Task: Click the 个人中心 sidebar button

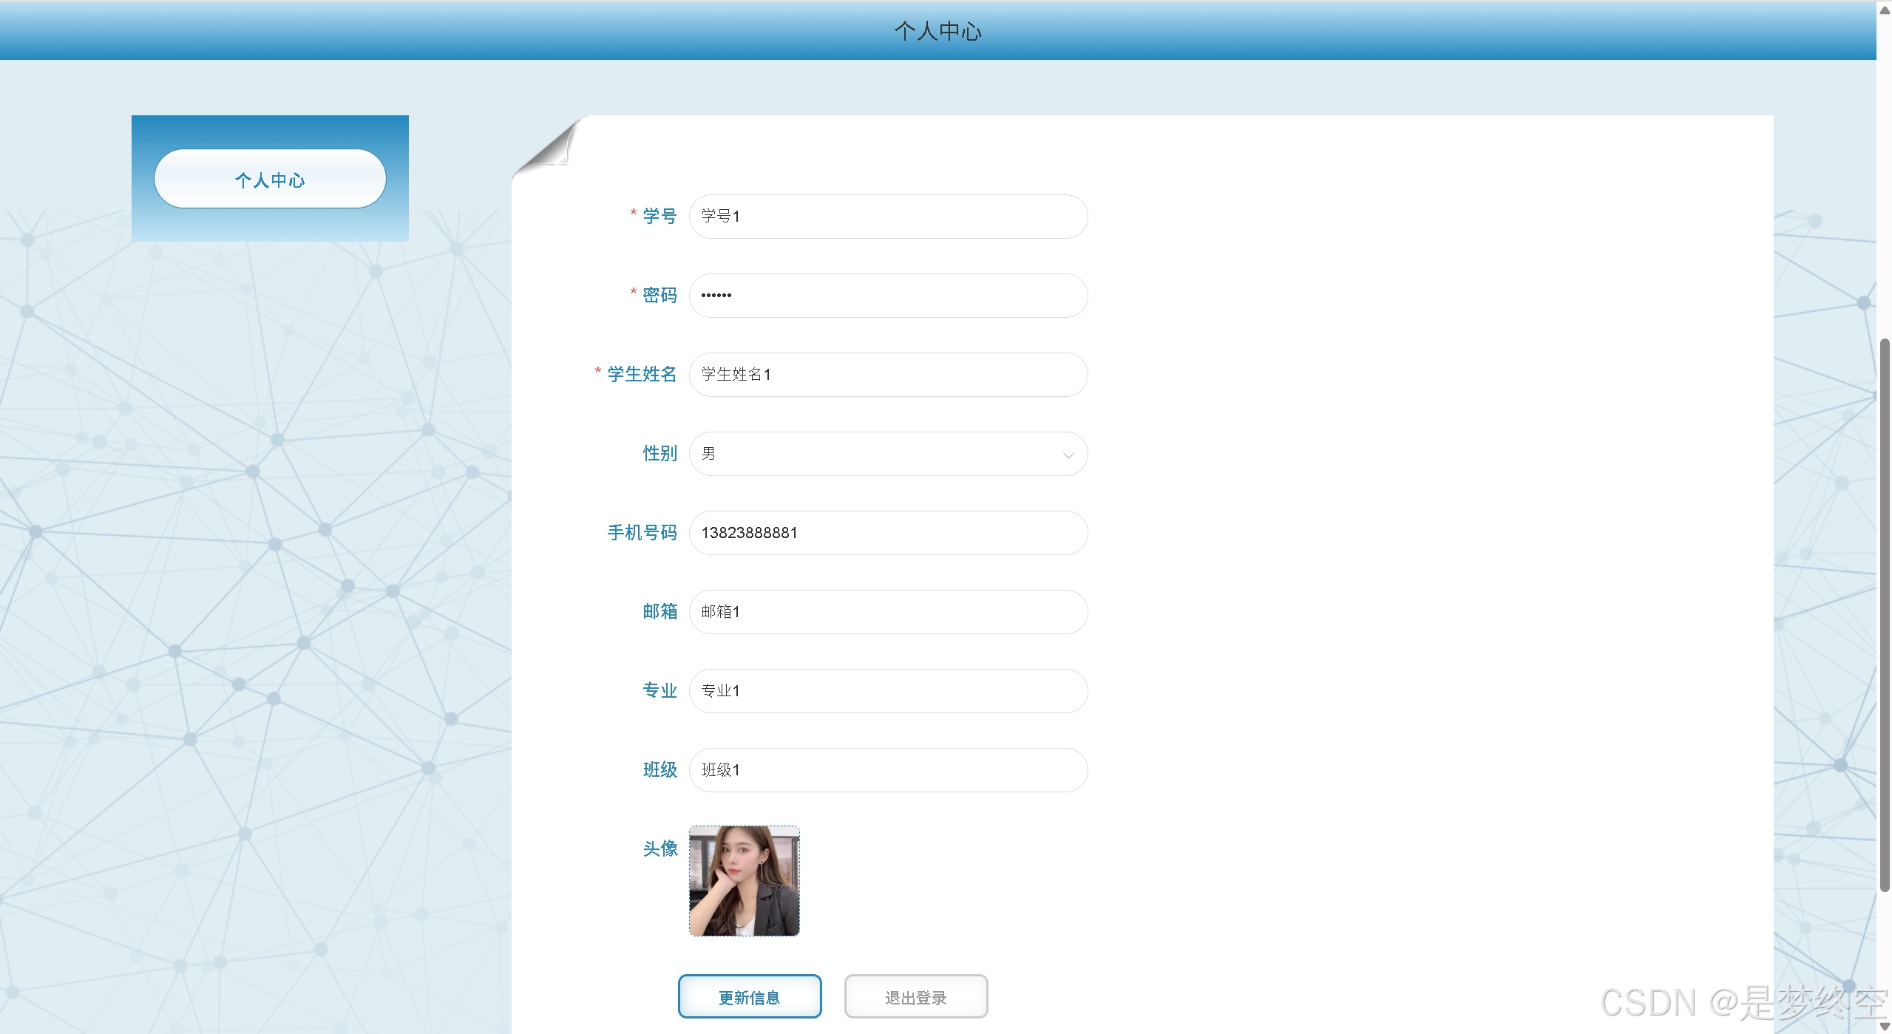Action: coord(270,179)
